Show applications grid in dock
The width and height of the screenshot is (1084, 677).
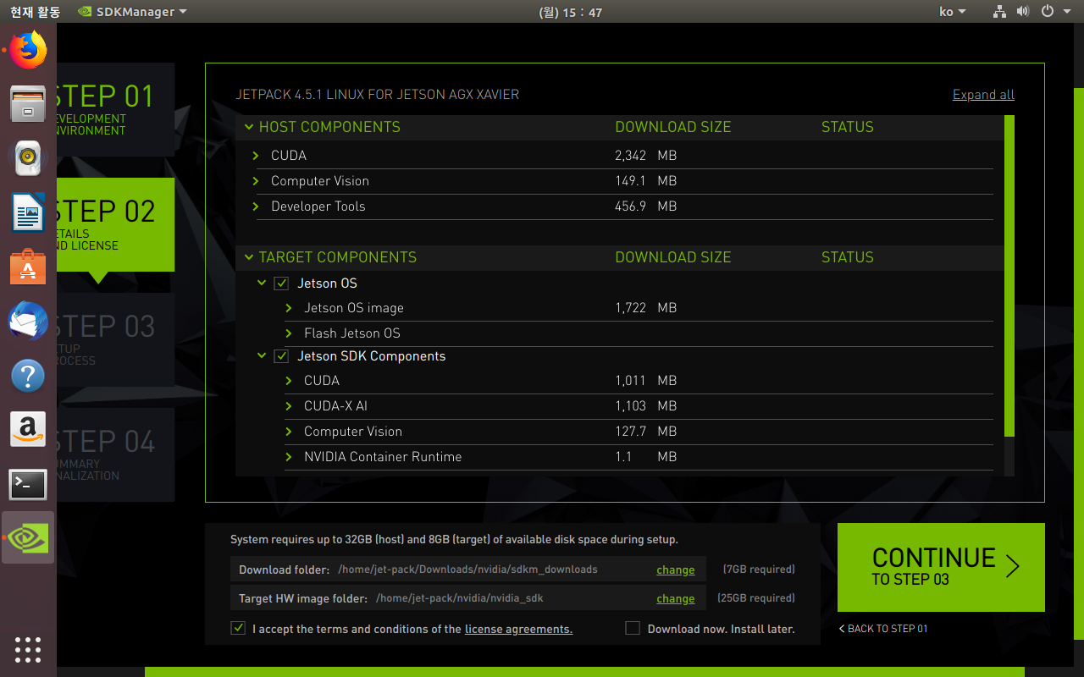coord(28,649)
